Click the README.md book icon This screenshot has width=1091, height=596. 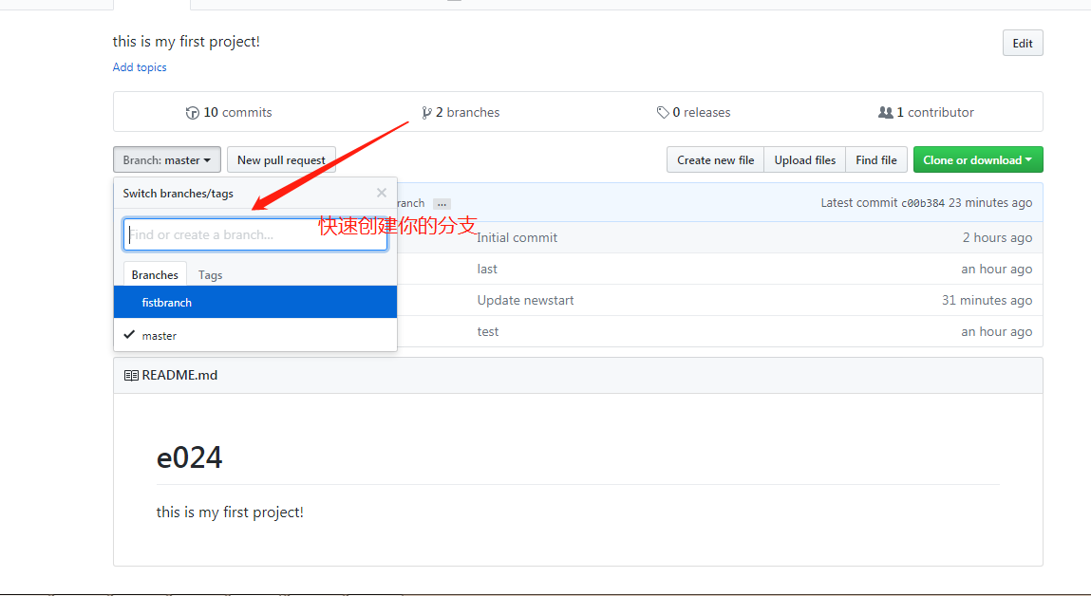click(131, 376)
